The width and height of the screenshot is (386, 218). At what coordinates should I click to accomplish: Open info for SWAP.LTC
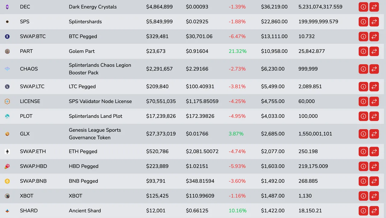click(363, 87)
